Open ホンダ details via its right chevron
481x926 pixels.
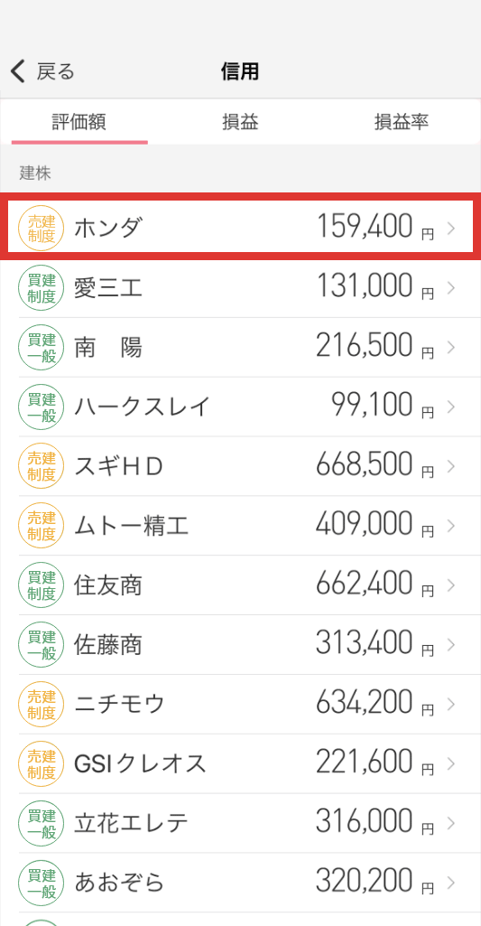point(451,228)
